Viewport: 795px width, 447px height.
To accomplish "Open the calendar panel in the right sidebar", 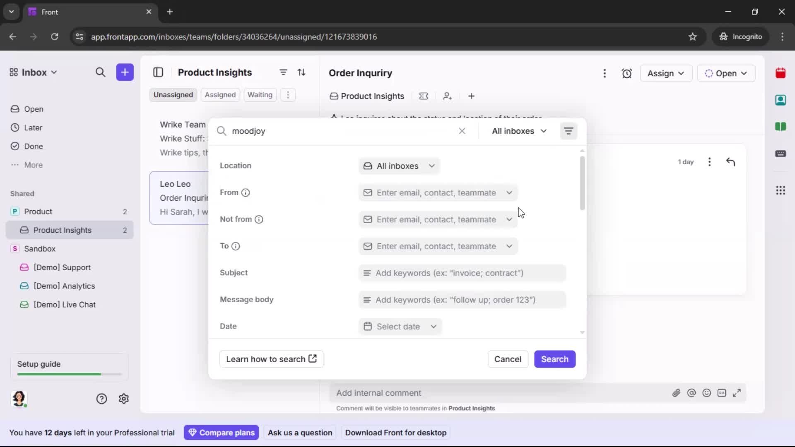I will 781,73.
